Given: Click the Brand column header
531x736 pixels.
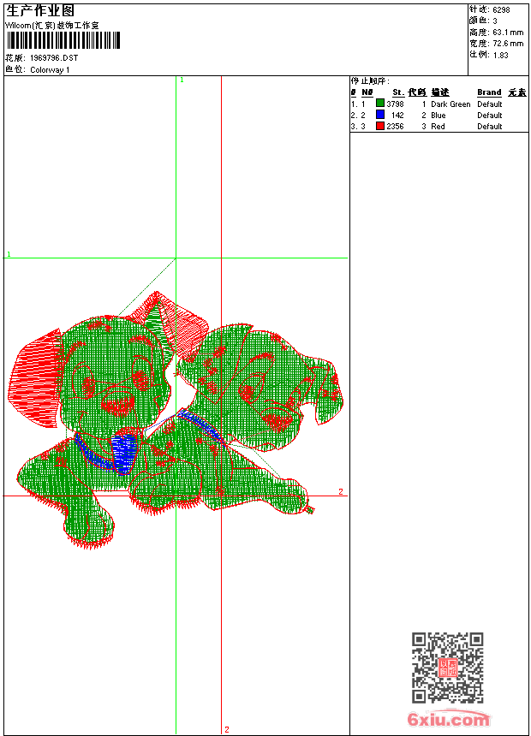Looking at the screenshot, I should point(489,92).
